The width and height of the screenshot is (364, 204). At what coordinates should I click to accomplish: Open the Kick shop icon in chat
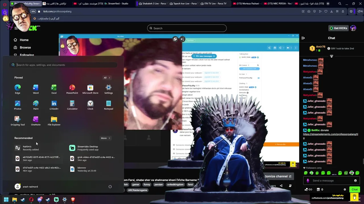318,190
